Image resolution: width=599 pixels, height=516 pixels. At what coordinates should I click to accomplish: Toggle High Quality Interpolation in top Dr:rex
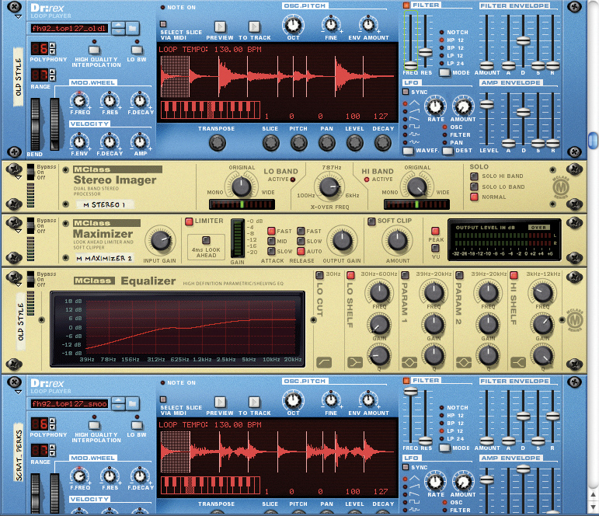point(94,50)
